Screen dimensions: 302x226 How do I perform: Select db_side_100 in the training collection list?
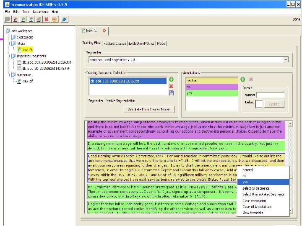pyautogui.click(x=128, y=81)
